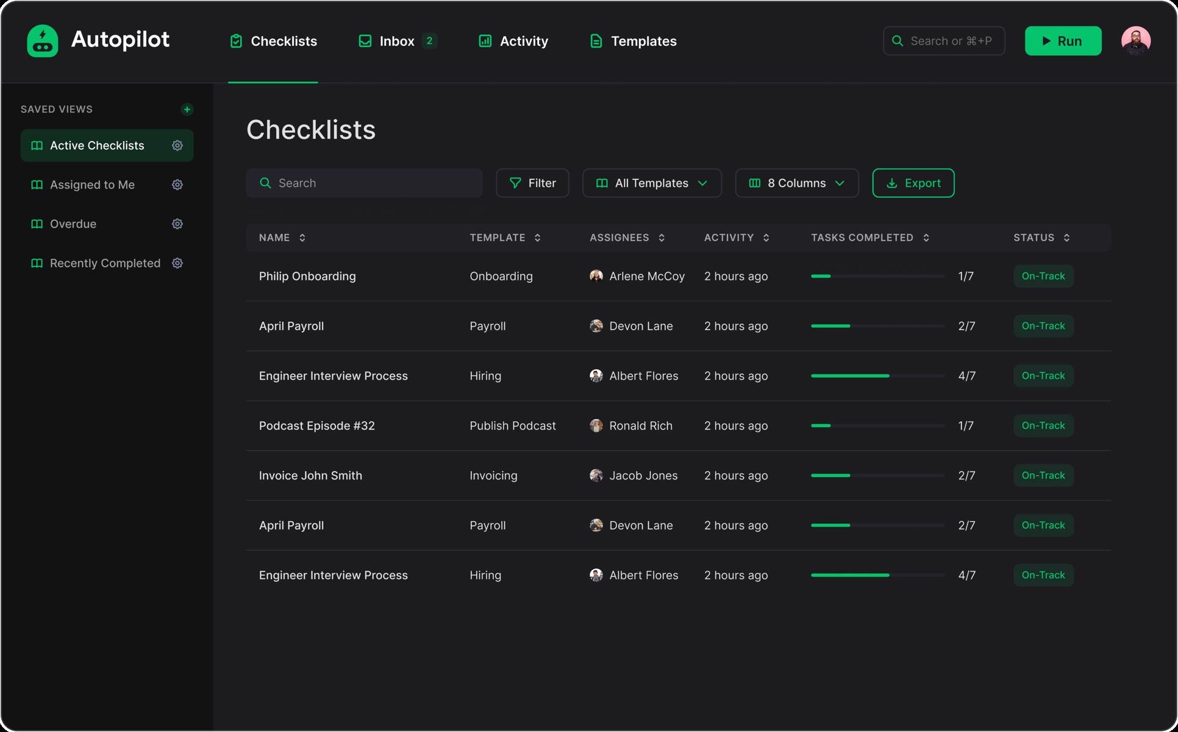Click Jacob Jones's avatar icon
1178x732 pixels.
coord(596,475)
